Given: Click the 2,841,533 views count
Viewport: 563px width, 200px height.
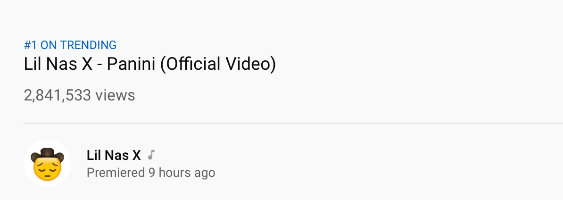Looking at the screenshot, I should (x=79, y=95).
